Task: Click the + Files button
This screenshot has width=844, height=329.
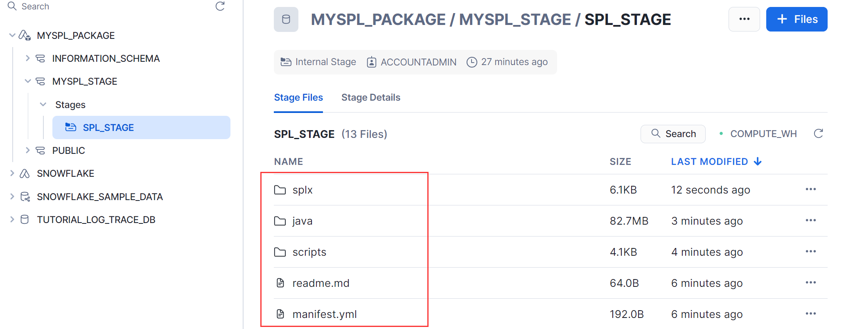Action: tap(797, 19)
